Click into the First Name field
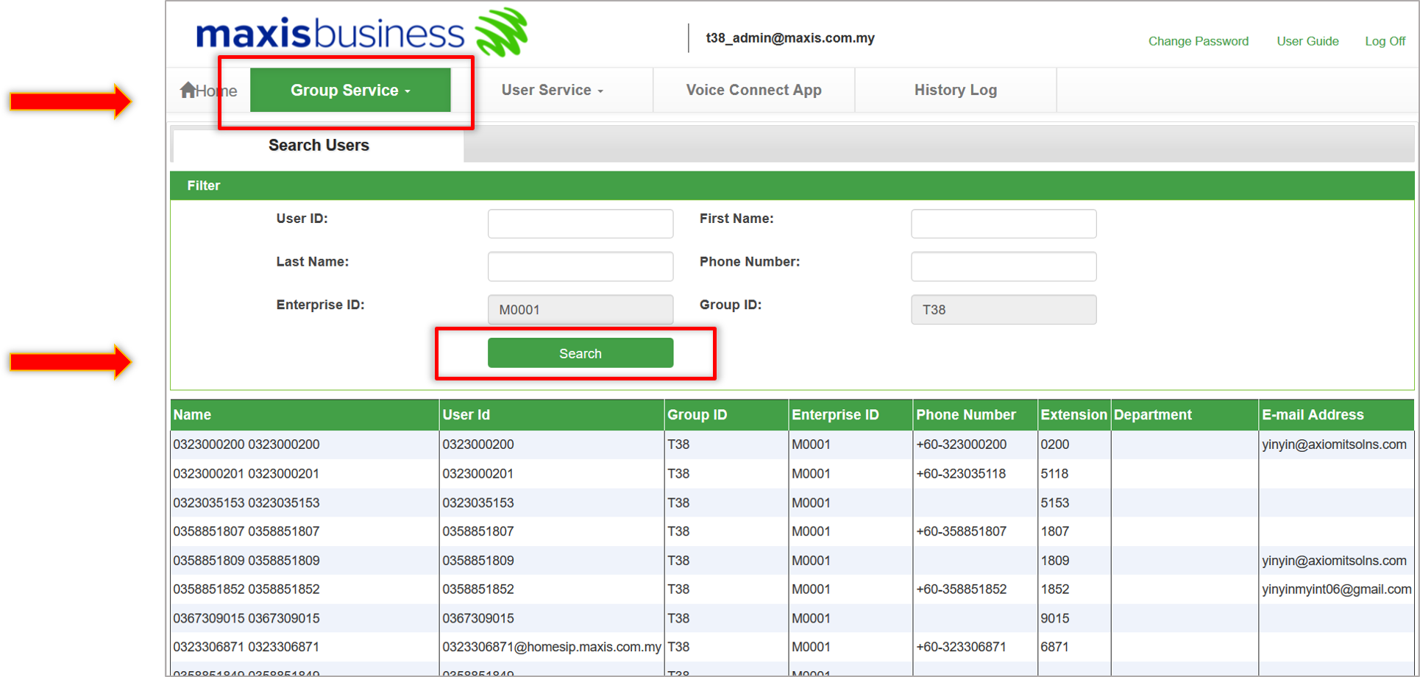 (x=1003, y=224)
